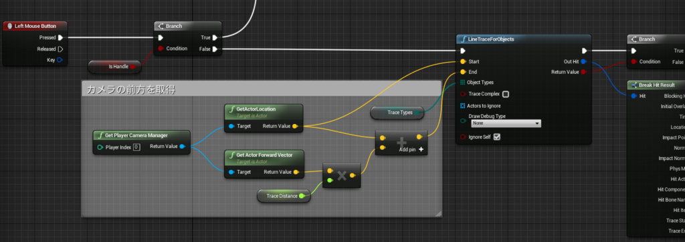
Task: Click LineTraceForObjects End input pin
Action: pyautogui.click(x=463, y=72)
